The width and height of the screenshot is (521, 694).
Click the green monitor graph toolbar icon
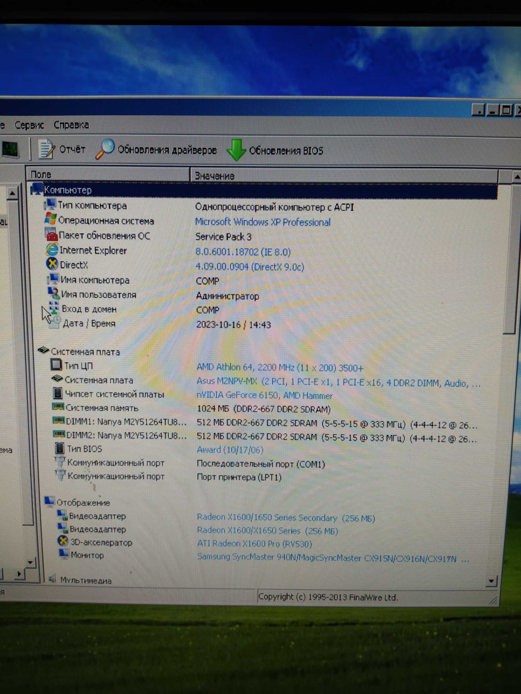coord(10,149)
